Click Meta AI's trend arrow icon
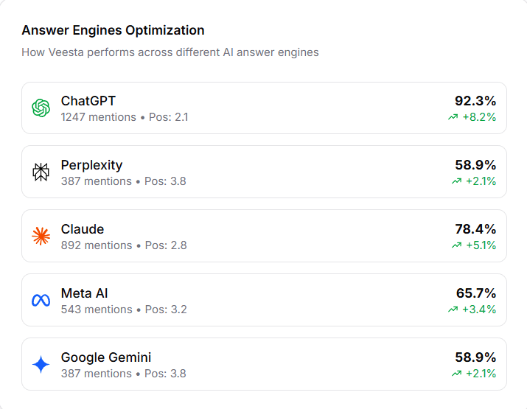This screenshot has height=409, width=527. point(453,310)
